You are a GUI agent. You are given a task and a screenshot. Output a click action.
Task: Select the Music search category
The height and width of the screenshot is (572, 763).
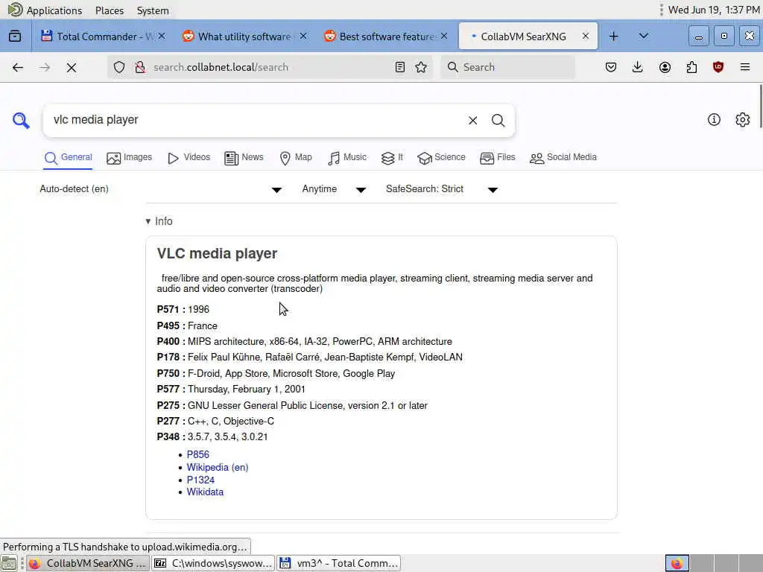click(x=347, y=158)
